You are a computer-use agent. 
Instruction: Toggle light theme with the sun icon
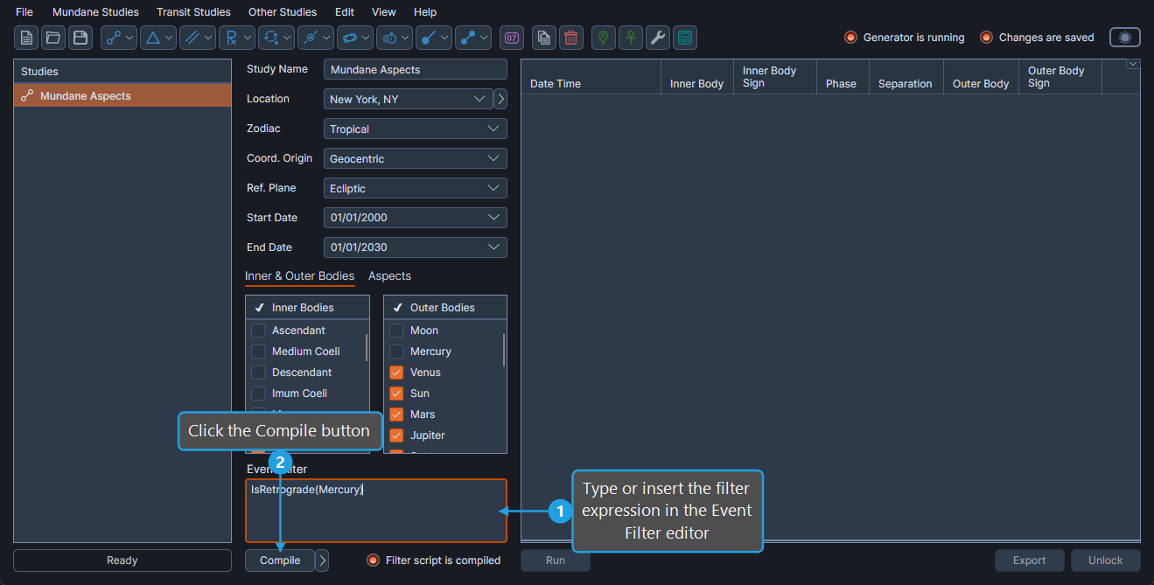click(x=1125, y=38)
